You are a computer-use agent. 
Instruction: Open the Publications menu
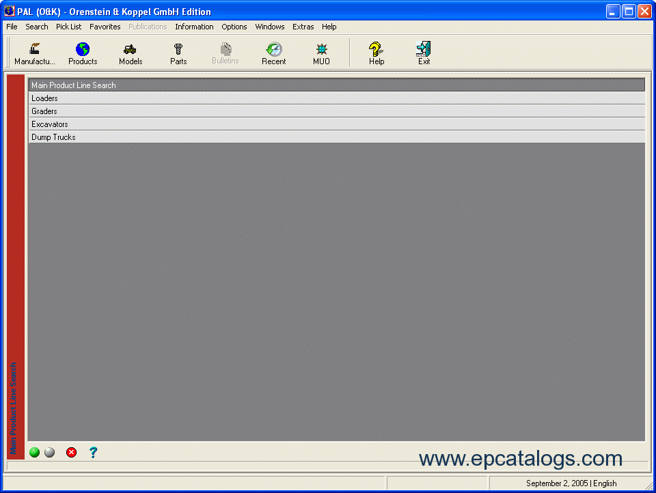tap(148, 27)
